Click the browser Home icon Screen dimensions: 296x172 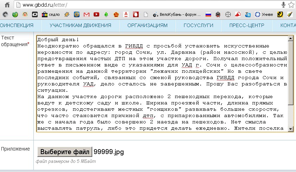click(7, 5)
